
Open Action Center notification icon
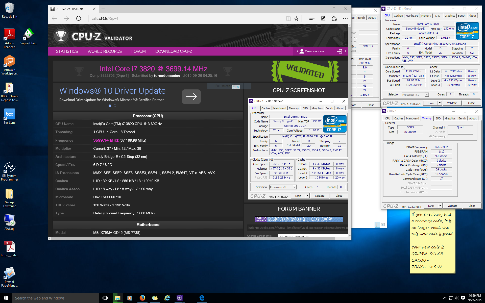463,298
